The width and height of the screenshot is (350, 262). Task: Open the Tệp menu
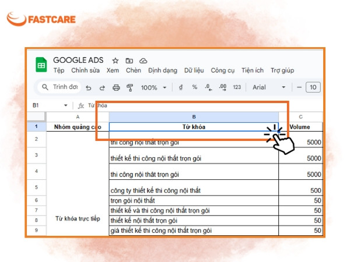pyautogui.click(x=59, y=70)
